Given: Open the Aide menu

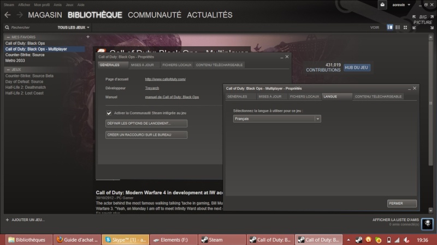Looking at the screenshot, I should [x=81, y=5].
